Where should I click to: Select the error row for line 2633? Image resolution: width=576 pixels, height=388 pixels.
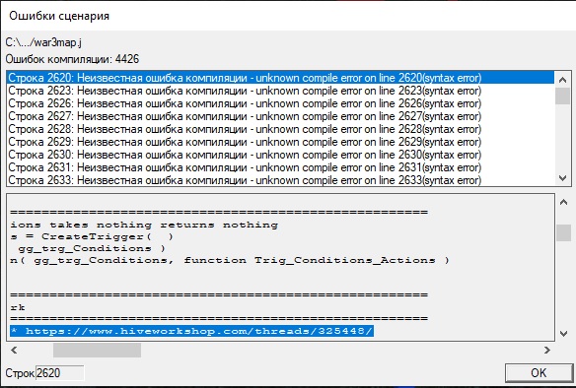point(280,180)
